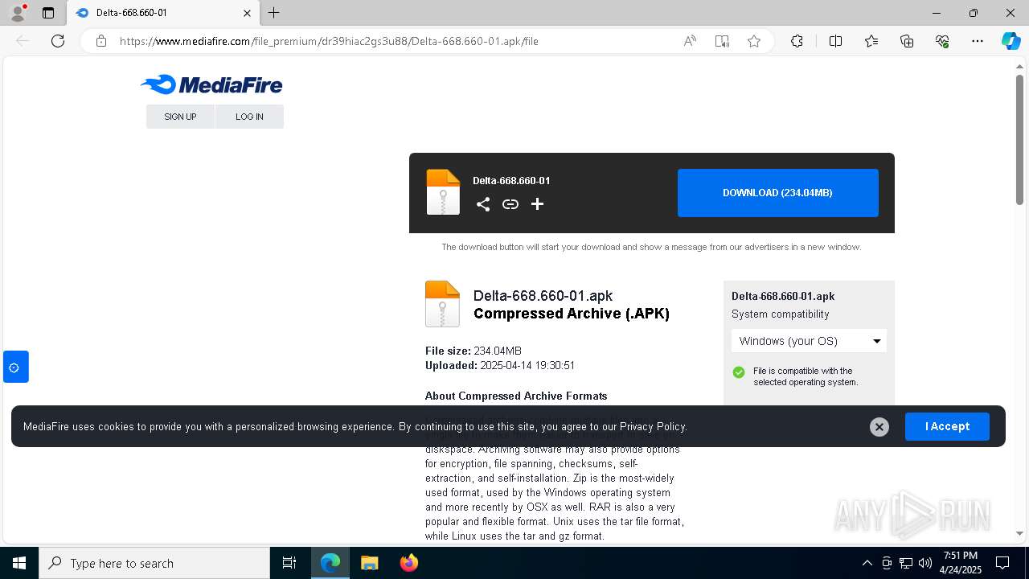The width and height of the screenshot is (1029, 579).
Task: Click the LOG IN button
Action: 249,117
